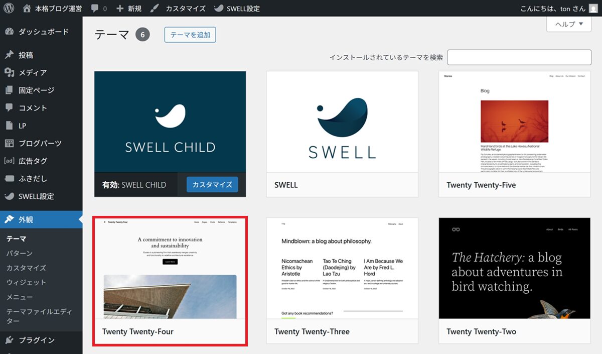Open the site name menu in admin bar
The image size is (602, 354).
(53, 9)
